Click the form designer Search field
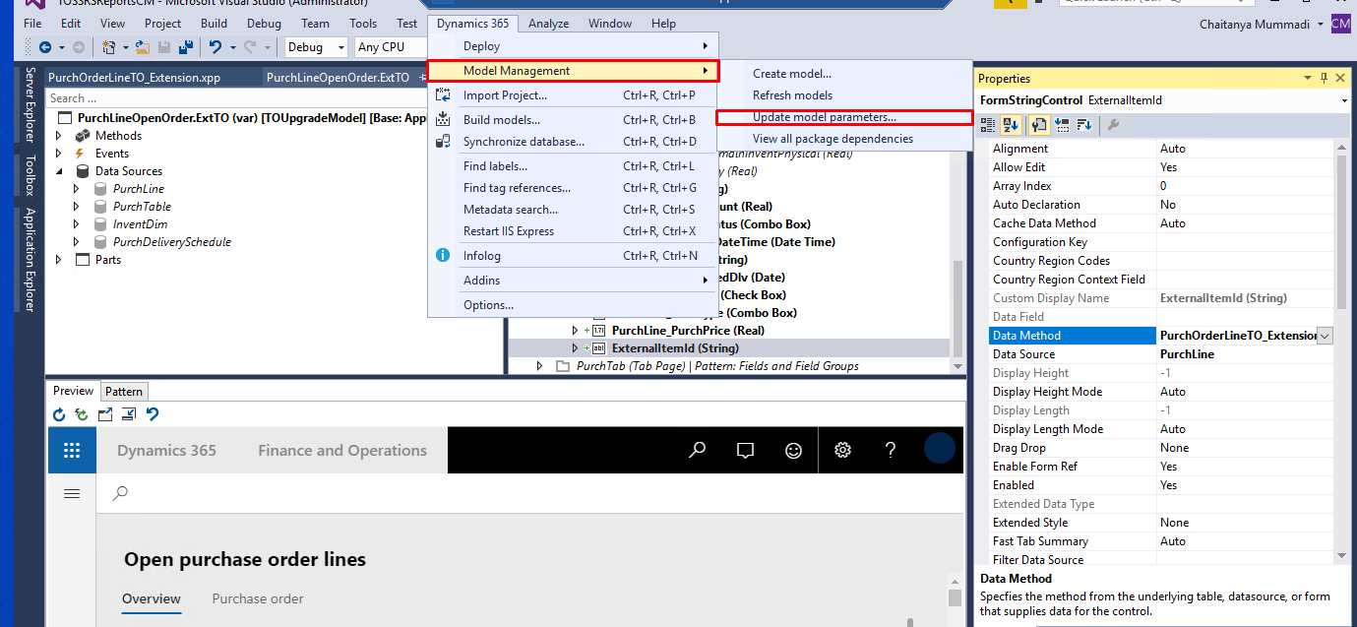This screenshot has height=627, width=1357. tap(236, 98)
